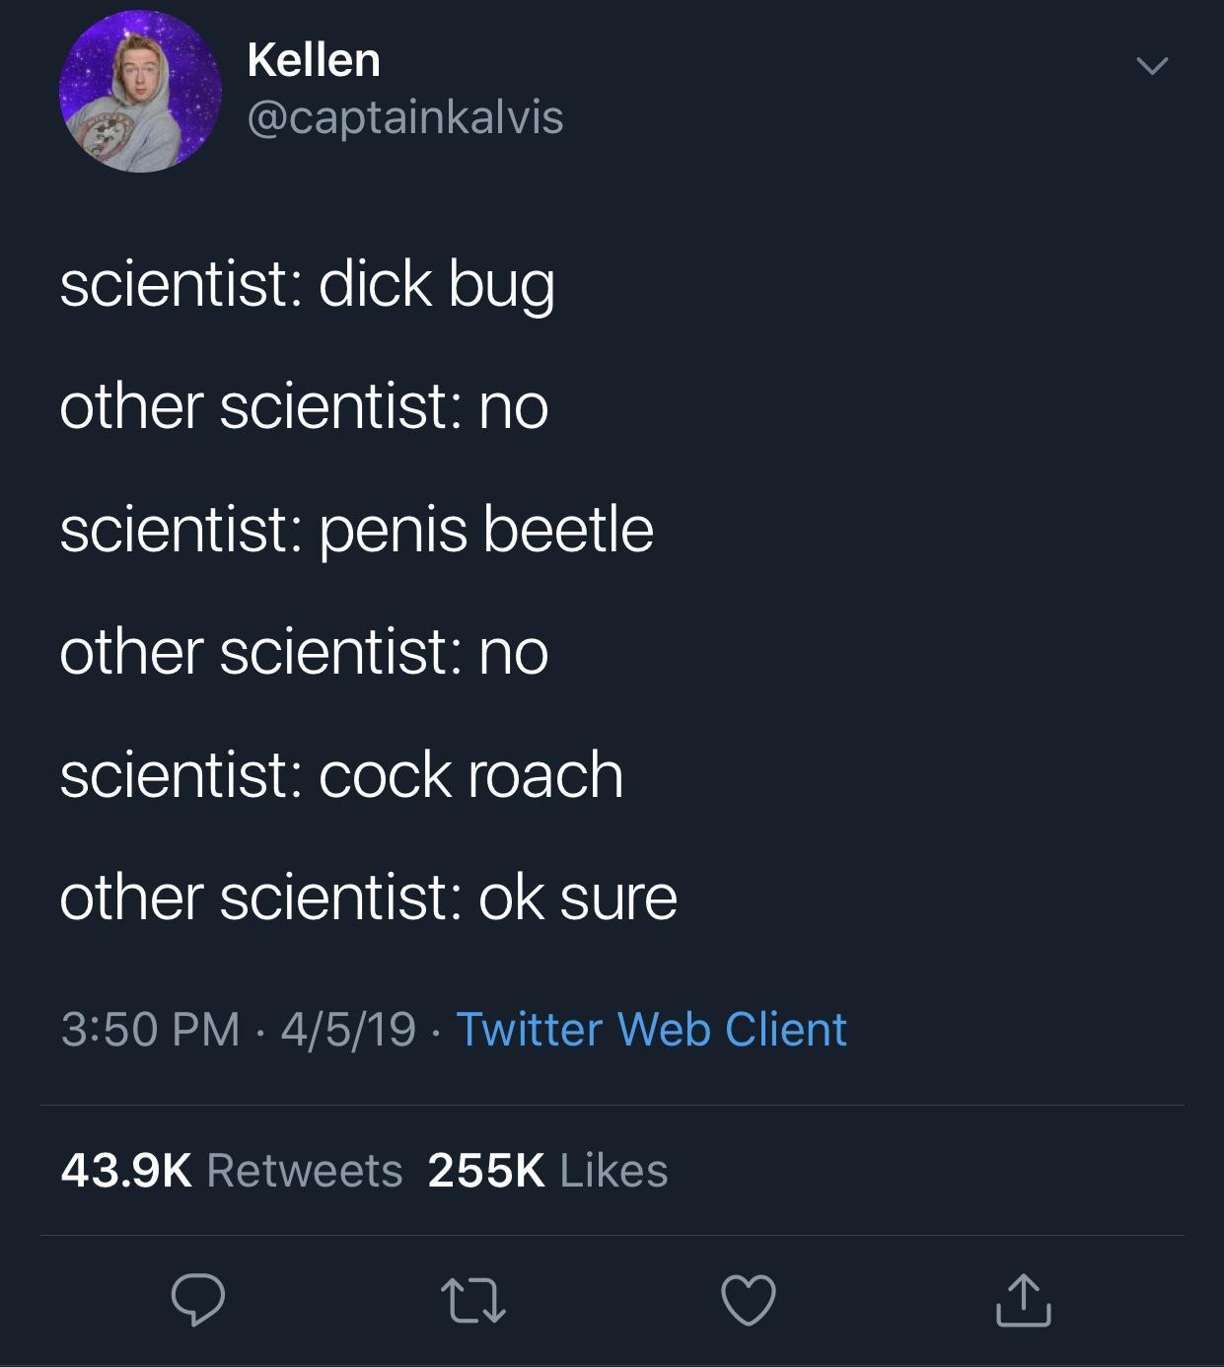The image size is (1224, 1367).
Task: Open the Retweets label list
Action: tap(305, 1171)
